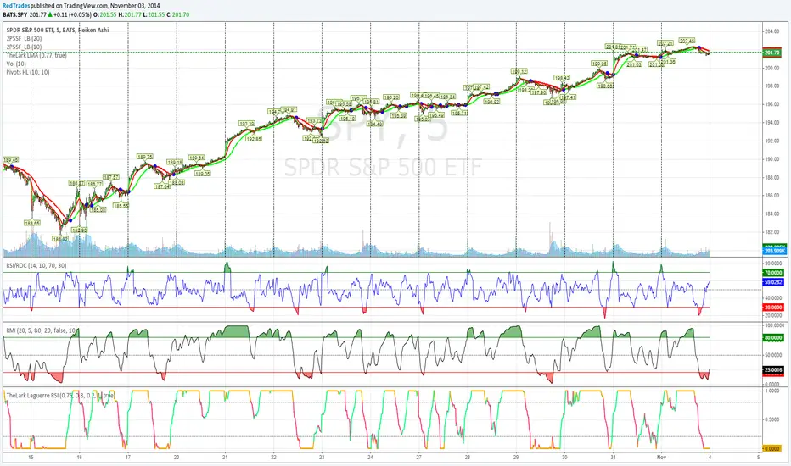Click the 183.65 pivot low label

31,223
